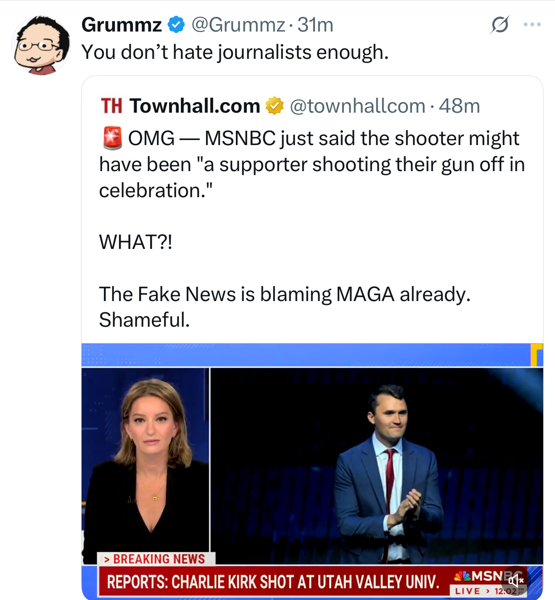555x600 pixels.
Task: Unmute the video with the speaker icon
Action: pos(516,581)
